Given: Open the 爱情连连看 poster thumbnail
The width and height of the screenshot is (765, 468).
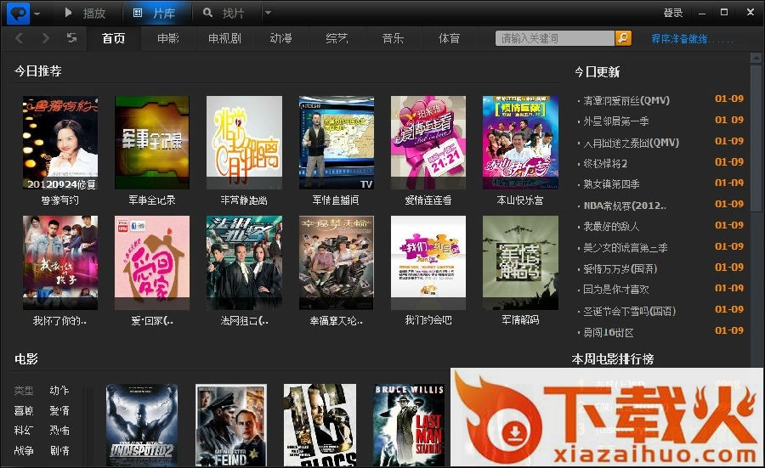Looking at the screenshot, I should [x=428, y=143].
